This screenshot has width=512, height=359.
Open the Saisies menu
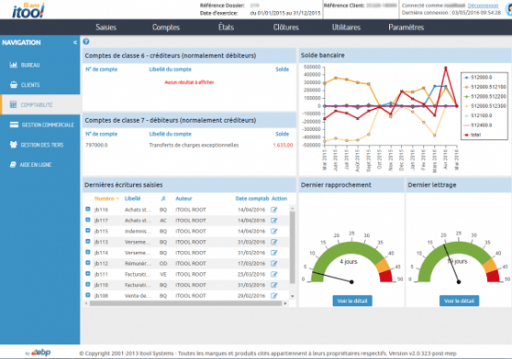[x=106, y=27]
